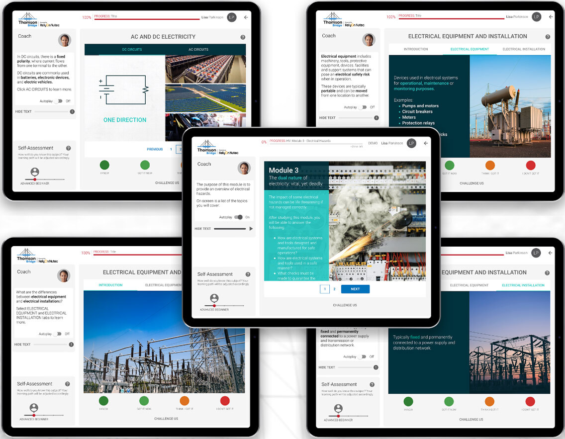Choose green I KNOW circle under circuit diagram

pyautogui.click(x=104, y=165)
